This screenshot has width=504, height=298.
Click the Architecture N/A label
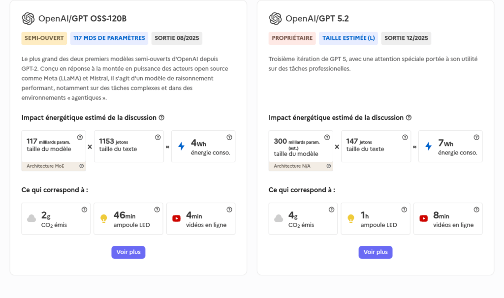[x=292, y=166]
